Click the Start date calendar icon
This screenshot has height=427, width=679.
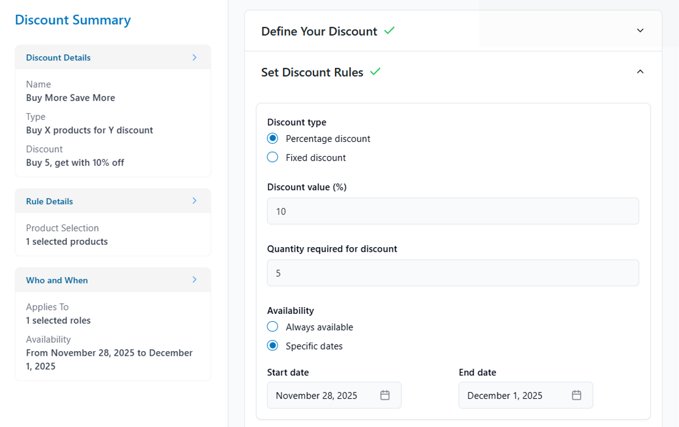click(x=385, y=395)
